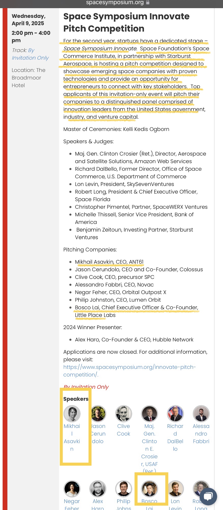Open the innovate-pitch-competition URL link
This screenshot has width=223, height=510.
click(129, 371)
